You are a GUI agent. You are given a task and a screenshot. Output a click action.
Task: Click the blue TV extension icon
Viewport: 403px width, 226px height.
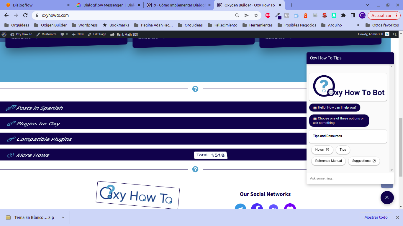point(296,15)
